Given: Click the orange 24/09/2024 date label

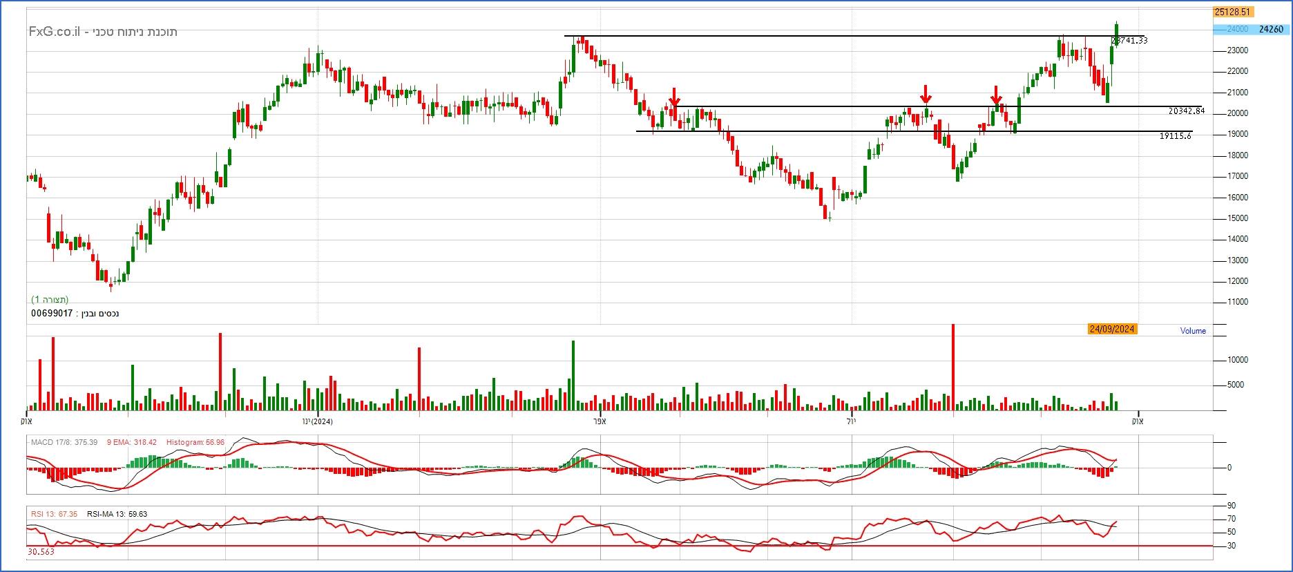Looking at the screenshot, I should click(1112, 330).
